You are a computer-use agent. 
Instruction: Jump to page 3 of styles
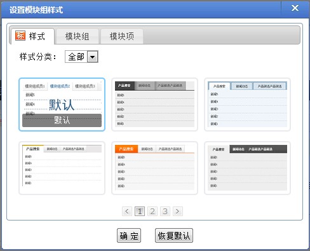coord(165,211)
